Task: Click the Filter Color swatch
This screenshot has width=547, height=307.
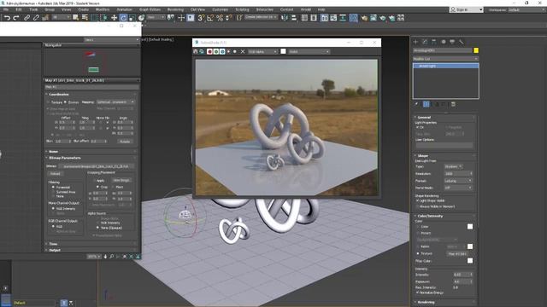Action: click(x=470, y=261)
